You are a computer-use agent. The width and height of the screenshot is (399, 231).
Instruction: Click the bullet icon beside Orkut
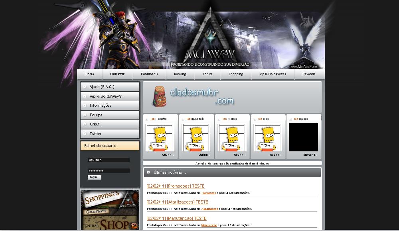coord(85,124)
